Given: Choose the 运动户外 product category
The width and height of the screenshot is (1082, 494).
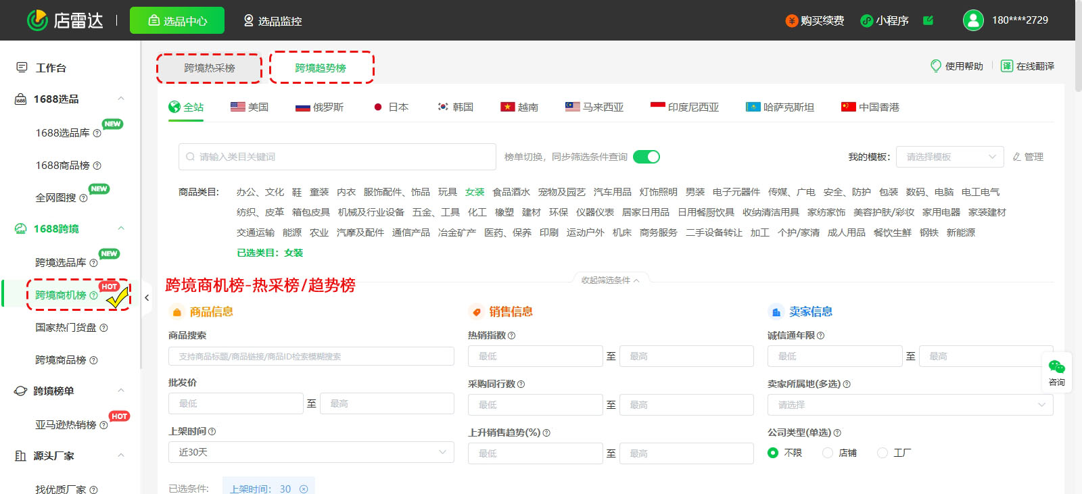Looking at the screenshot, I should pos(586,232).
